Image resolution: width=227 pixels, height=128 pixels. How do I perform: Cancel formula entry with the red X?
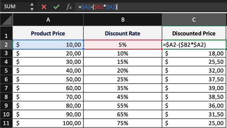click(44, 7)
